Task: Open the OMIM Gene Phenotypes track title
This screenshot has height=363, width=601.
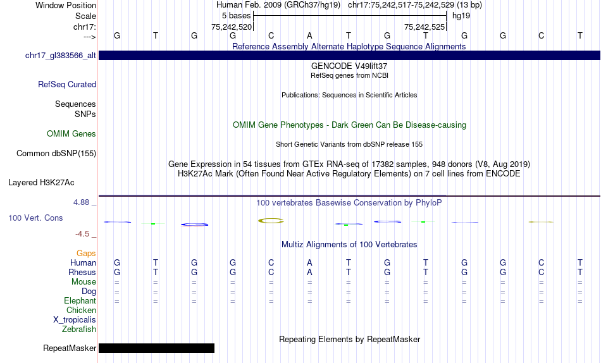Action: tap(349, 125)
